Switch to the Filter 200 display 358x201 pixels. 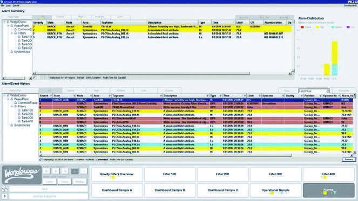click(222, 174)
